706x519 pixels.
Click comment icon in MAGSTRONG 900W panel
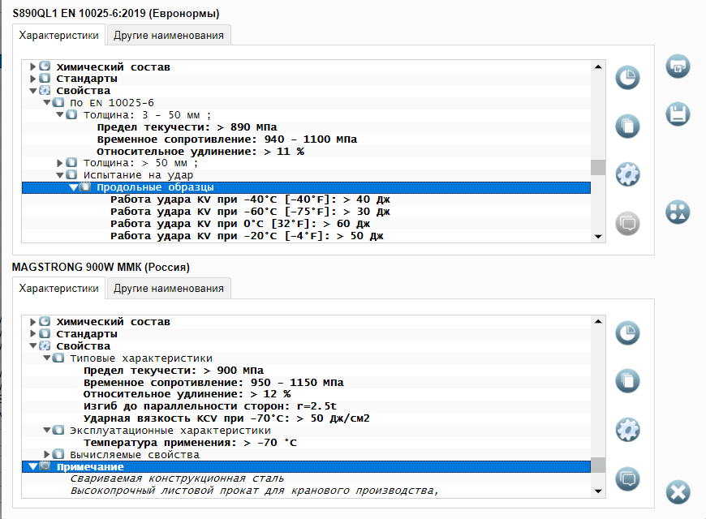pos(627,478)
